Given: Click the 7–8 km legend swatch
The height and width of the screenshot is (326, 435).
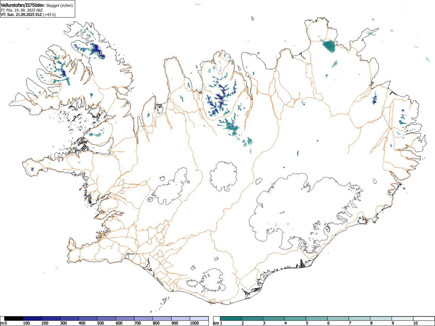Looking at the screenshot, I should click(x=359, y=319).
